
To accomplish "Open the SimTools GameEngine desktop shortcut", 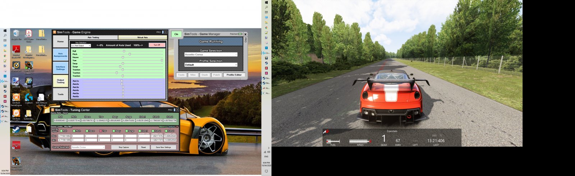I will click(x=16, y=98).
